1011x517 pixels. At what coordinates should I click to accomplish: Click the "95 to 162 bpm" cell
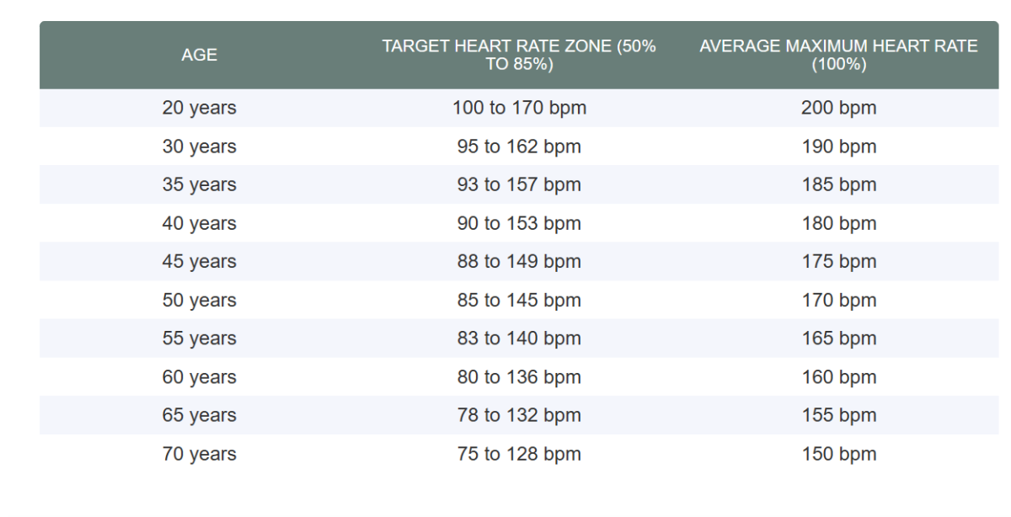519,147
